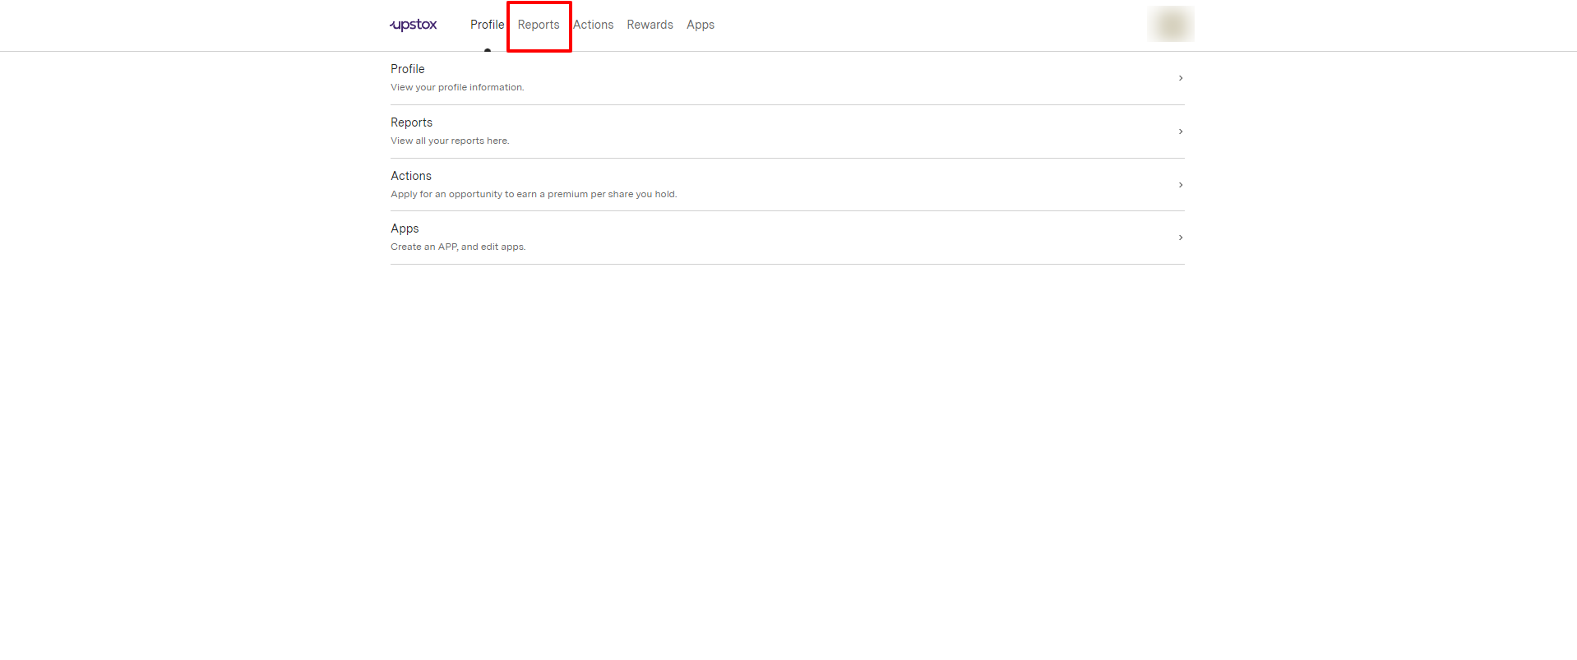Click the "View all your reports here" text
The image size is (1577, 660).
450,141
